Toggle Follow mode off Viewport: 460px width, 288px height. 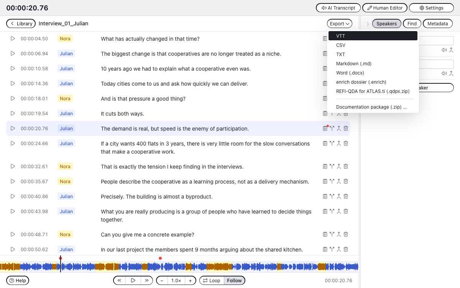(234, 280)
